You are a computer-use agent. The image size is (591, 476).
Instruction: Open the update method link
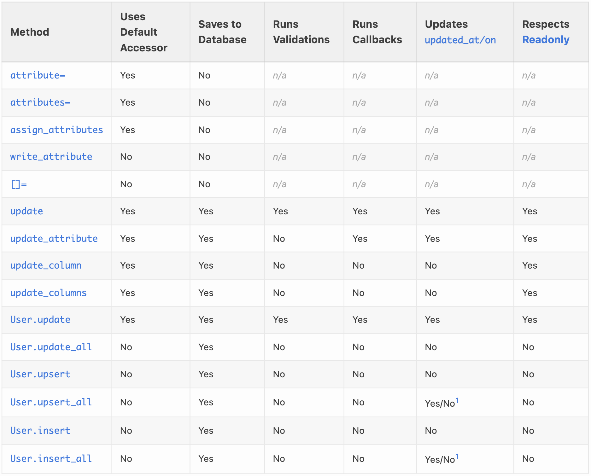point(26,211)
